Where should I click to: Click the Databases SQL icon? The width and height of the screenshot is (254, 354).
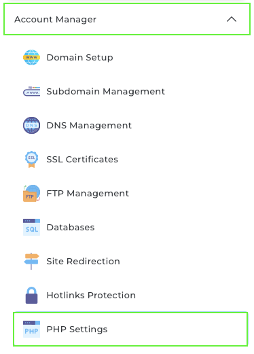point(31,227)
